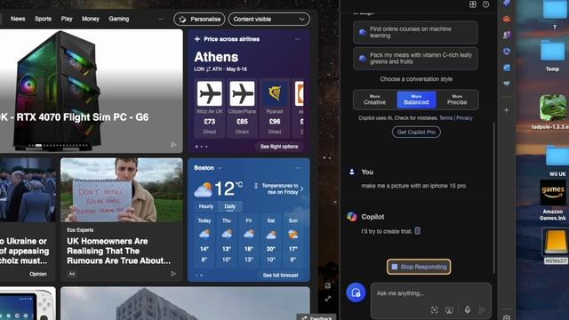Open more options on Athens flight card
The width and height of the screenshot is (569, 320).
pyautogui.click(x=298, y=39)
